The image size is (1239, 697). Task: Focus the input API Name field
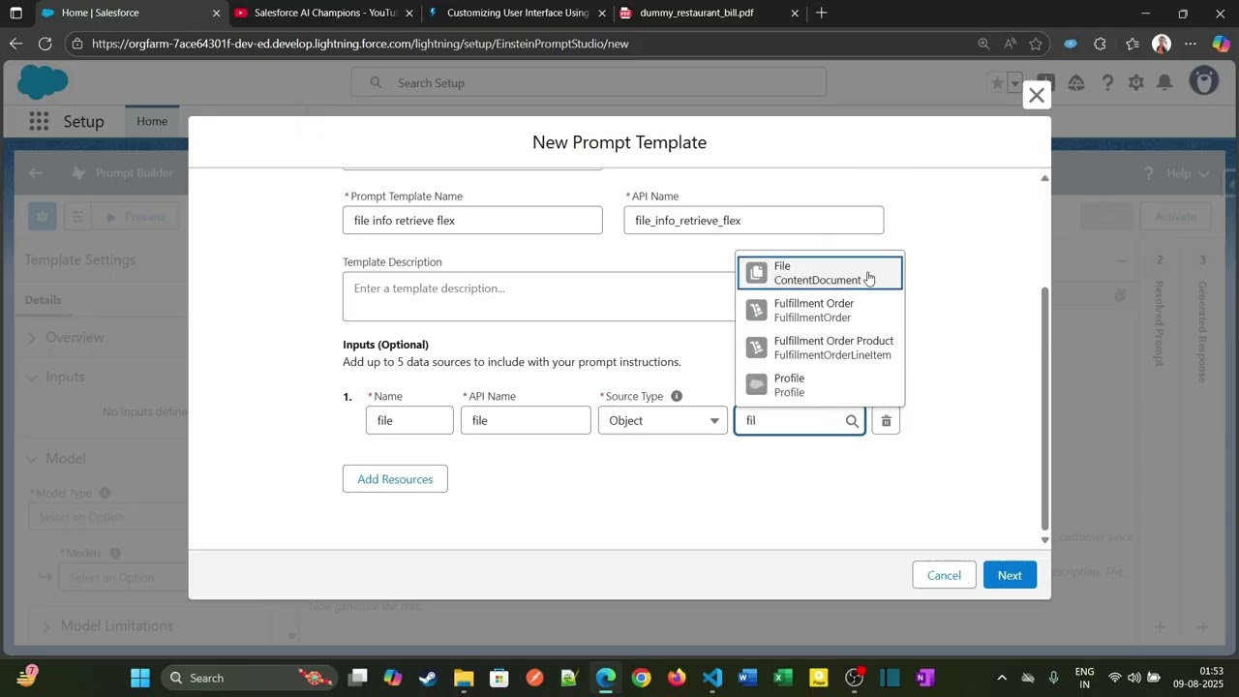coord(526,421)
